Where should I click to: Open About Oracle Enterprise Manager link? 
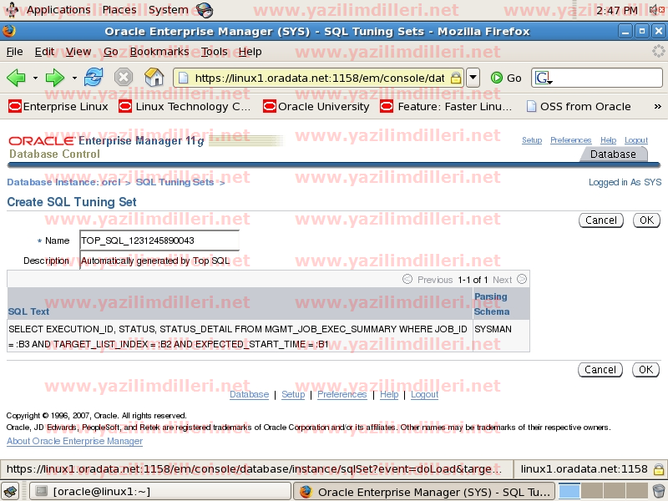74,441
